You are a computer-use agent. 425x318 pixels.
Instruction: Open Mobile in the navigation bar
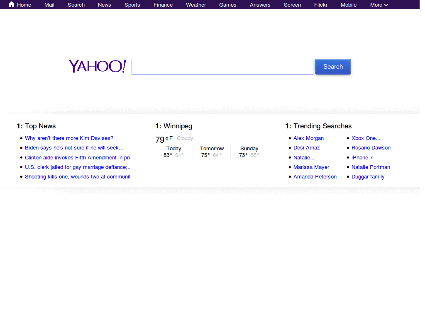(349, 5)
